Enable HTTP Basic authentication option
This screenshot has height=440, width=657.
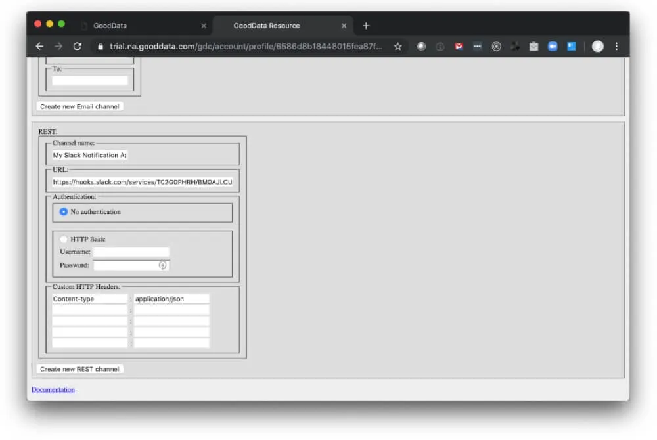(x=63, y=239)
